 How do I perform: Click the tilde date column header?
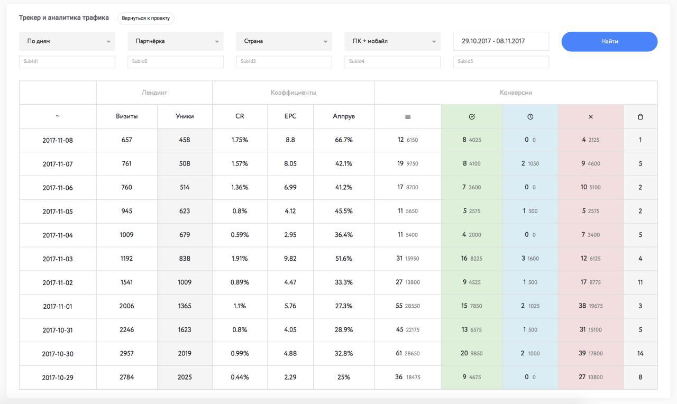pos(58,116)
